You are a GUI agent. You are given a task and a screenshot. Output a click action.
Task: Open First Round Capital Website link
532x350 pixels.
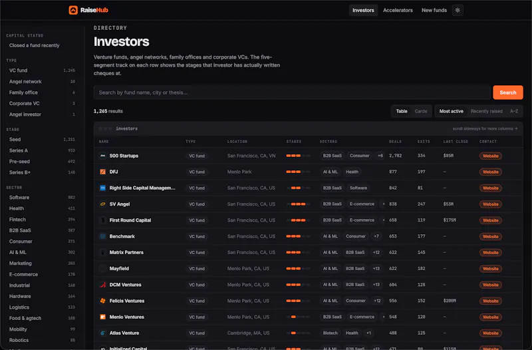pyautogui.click(x=490, y=220)
